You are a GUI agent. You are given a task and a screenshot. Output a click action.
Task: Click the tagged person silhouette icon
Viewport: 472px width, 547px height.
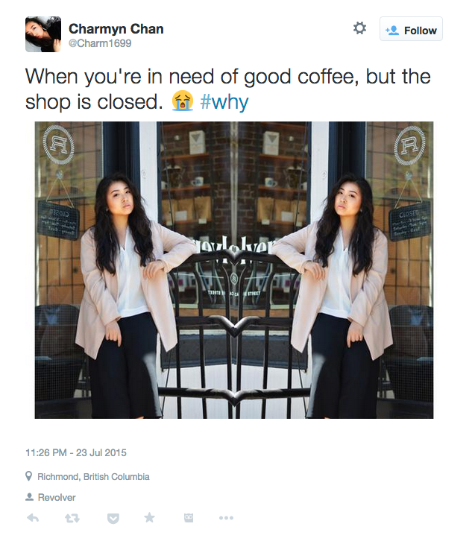tap(29, 497)
